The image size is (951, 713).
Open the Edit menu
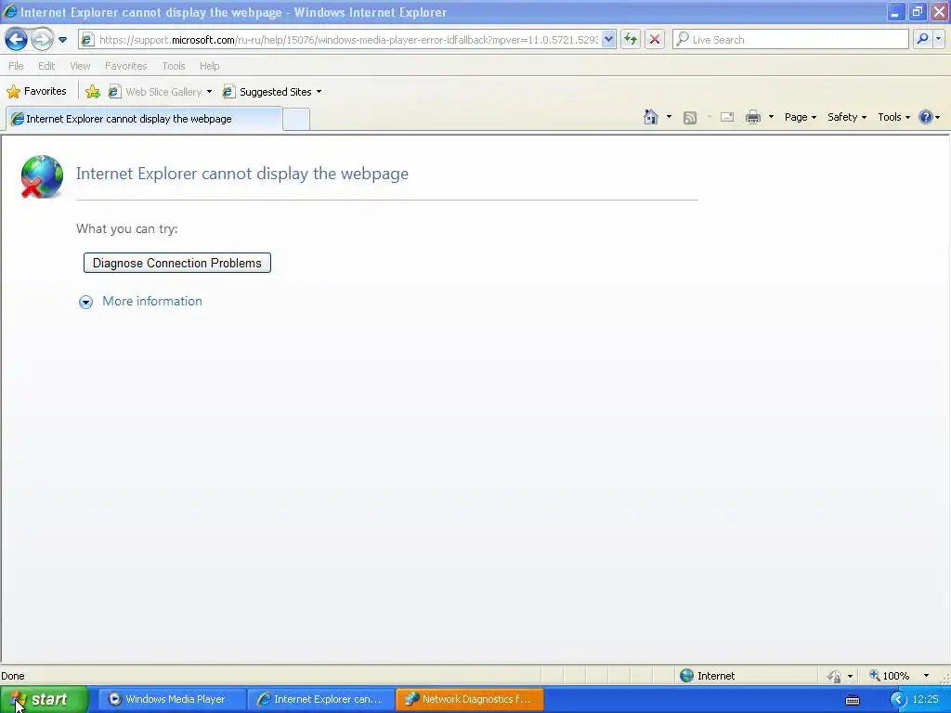pyautogui.click(x=46, y=66)
